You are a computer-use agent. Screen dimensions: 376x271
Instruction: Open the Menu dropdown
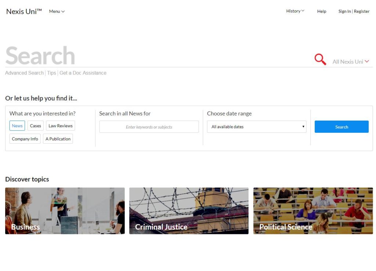(x=57, y=11)
